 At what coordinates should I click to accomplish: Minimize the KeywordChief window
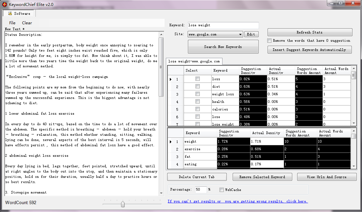(331, 3)
